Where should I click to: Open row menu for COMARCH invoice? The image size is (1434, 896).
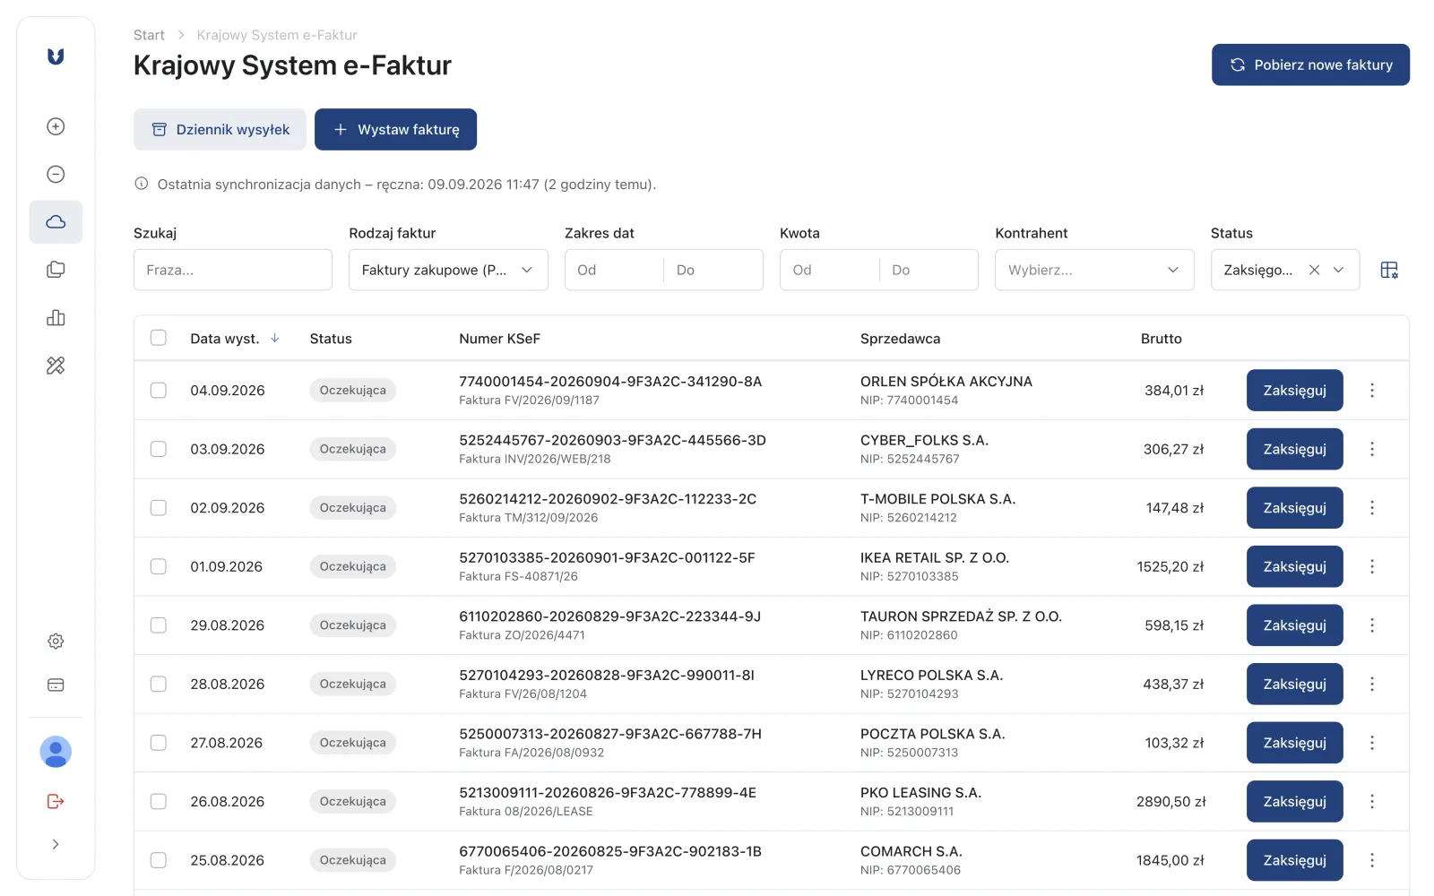(1372, 860)
